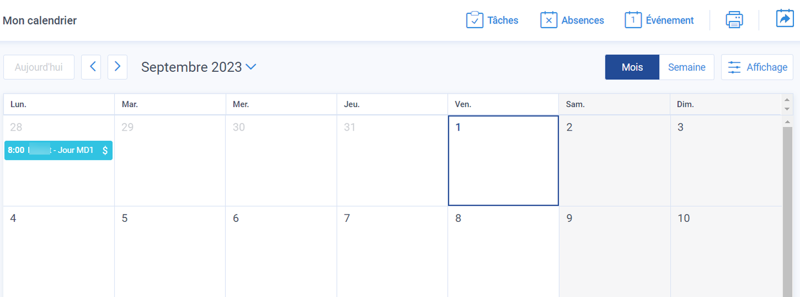Click the header scroll up arrow

pyautogui.click(x=787, y=100)
